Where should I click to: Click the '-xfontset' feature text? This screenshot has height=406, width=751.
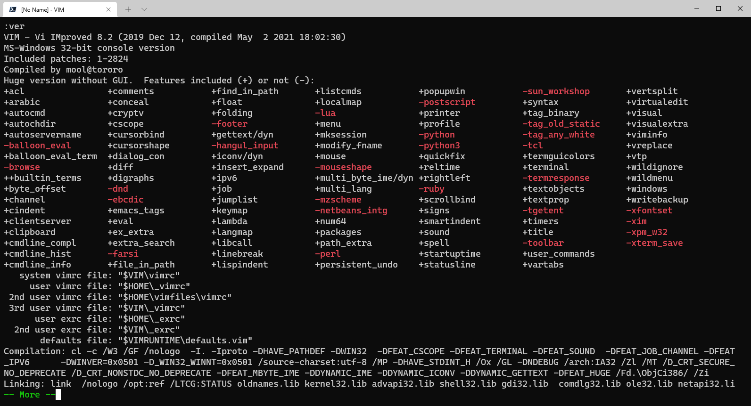(649, 211)
